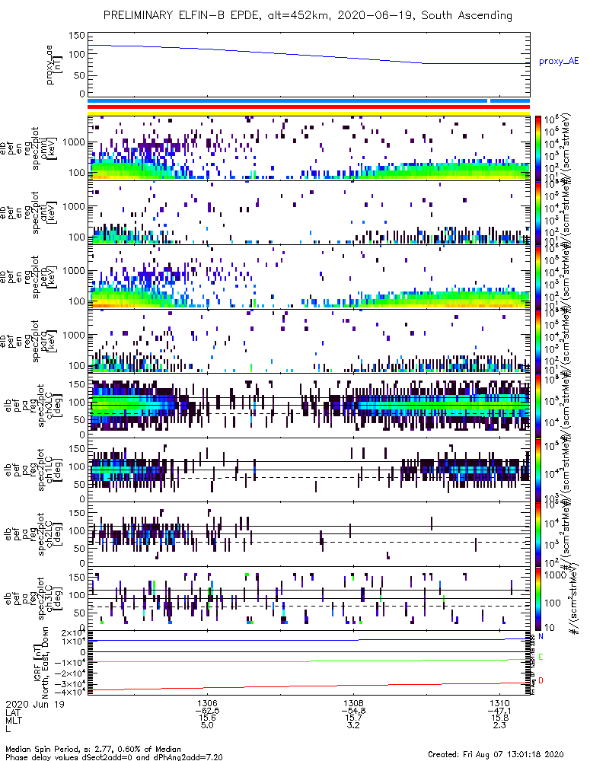Click the L value '3.2'
The image size is (590, 761).
(x=353, y=725)
